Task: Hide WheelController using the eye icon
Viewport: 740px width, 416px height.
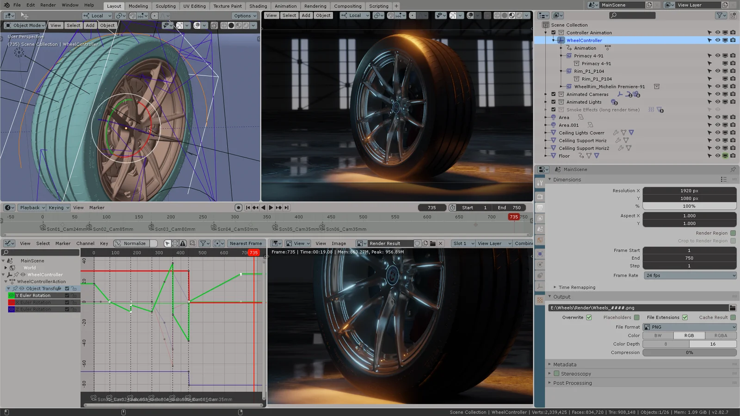Action: coord(717,40)
